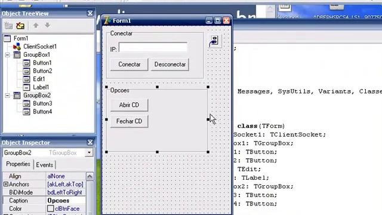
Task: Select the ClientSocket component icon on Form1
Action: click(214, 41)
